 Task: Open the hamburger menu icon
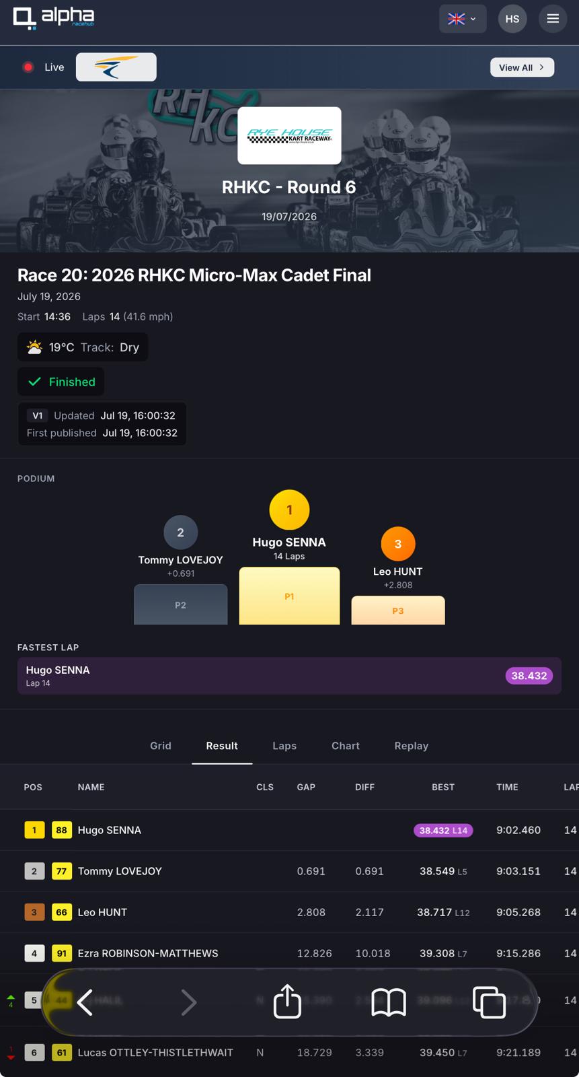[x=553, y=19]
